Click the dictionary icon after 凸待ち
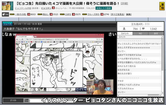The width and height of the screenshot is (166, 105). tap(74, 14)
